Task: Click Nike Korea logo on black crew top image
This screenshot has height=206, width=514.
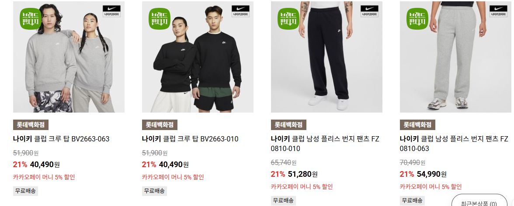Action: coord(240,11)
